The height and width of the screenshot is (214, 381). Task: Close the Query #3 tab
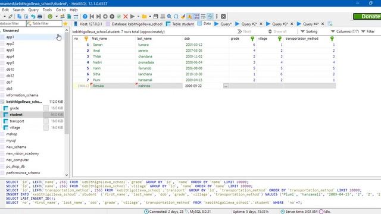point(292,24)
